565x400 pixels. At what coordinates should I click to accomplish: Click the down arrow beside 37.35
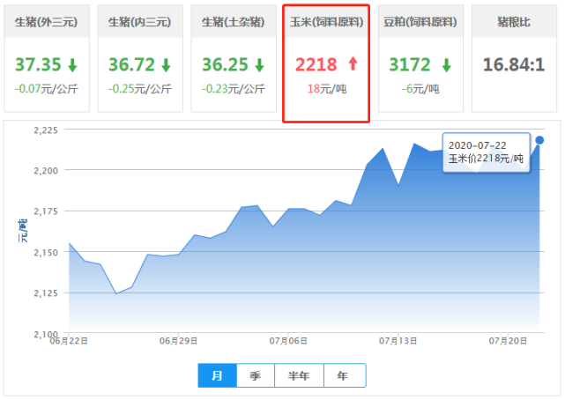pos(73,65)
